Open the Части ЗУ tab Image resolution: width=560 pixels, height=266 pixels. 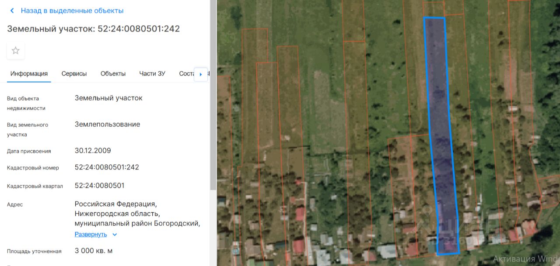pyautogui.click(x=152, y=73)
